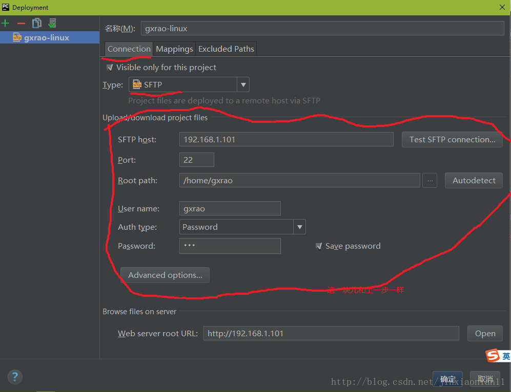Open Advanced options
The height and width of the screenshot is (392, 511).
(165, 275)
